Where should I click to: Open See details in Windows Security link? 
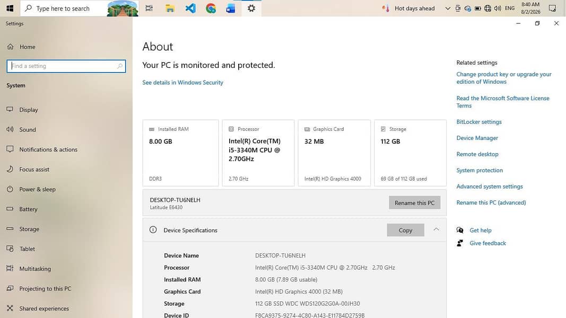pos(182,83)
